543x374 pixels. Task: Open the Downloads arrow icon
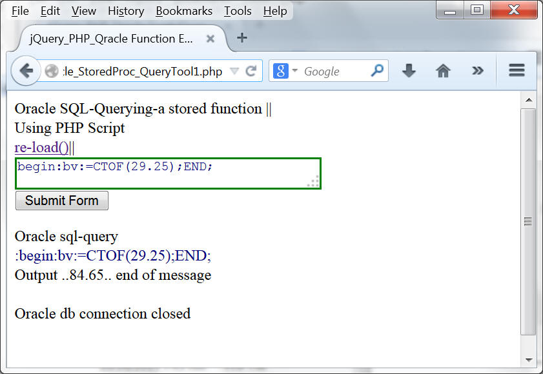tap(409, 70)
